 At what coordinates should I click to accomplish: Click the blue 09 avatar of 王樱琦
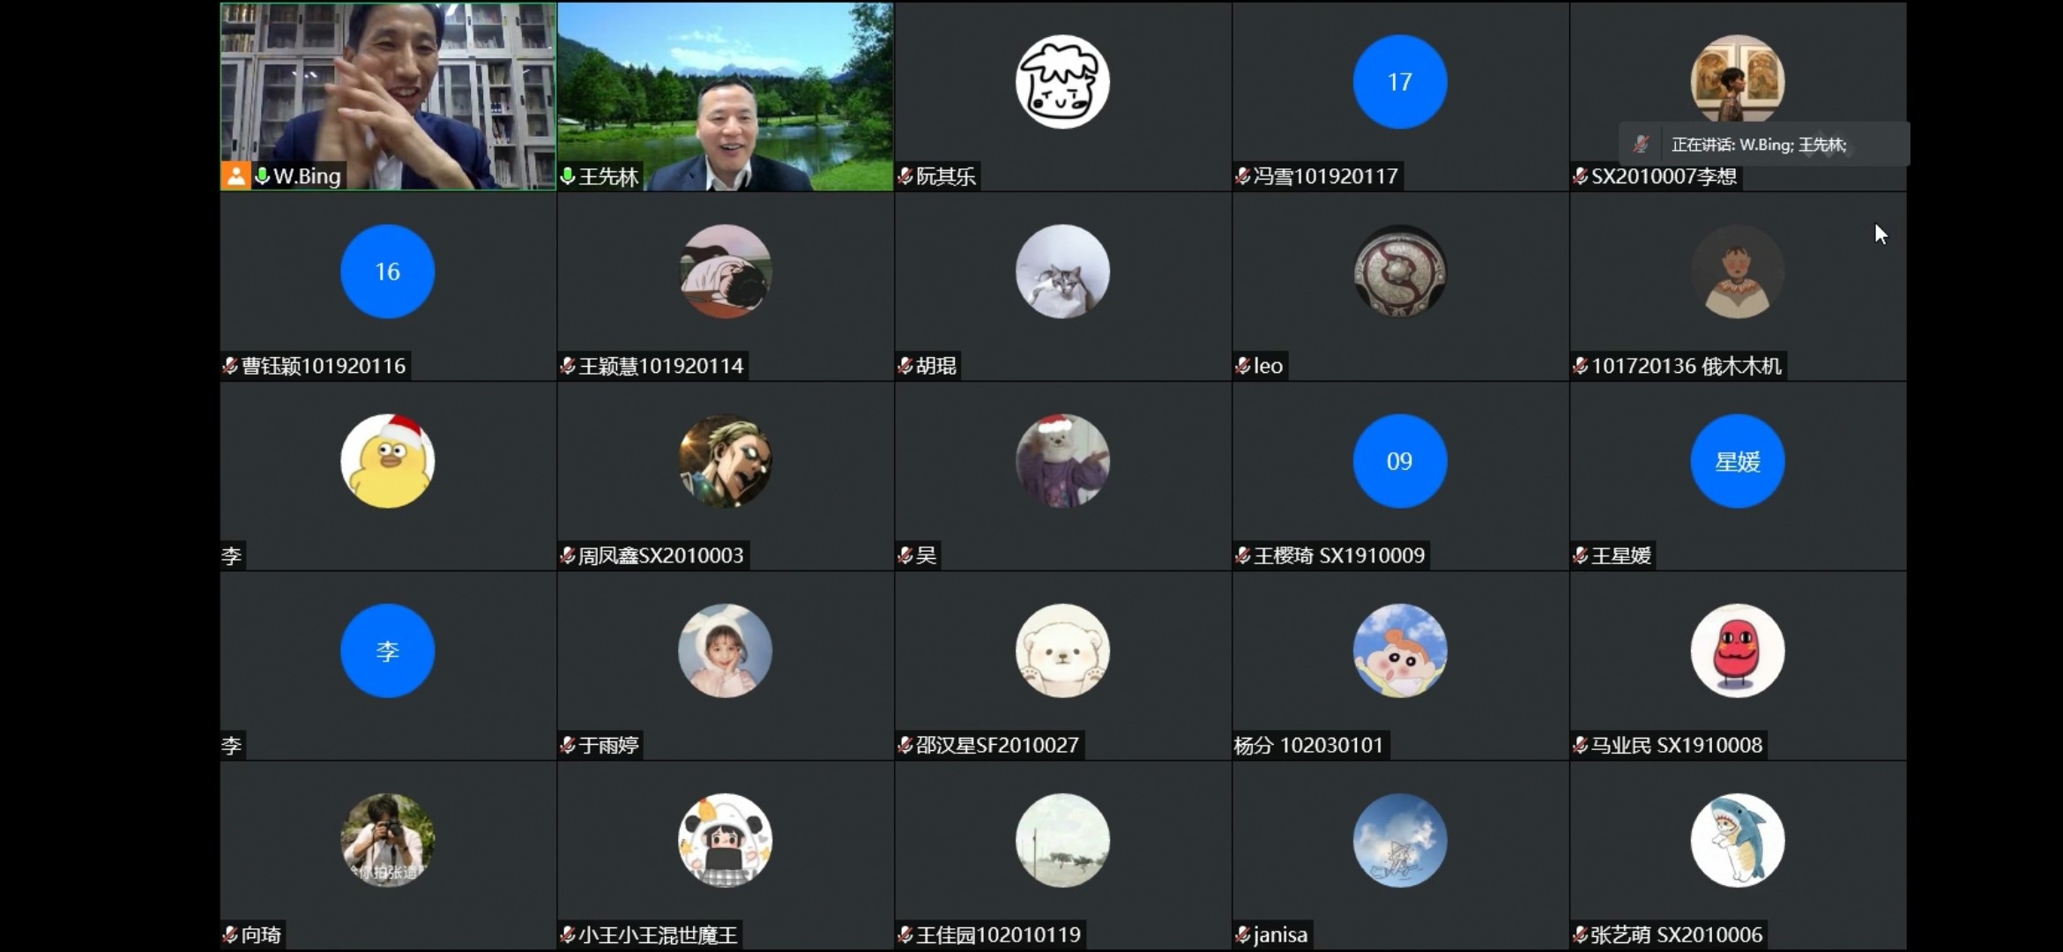1400,461
